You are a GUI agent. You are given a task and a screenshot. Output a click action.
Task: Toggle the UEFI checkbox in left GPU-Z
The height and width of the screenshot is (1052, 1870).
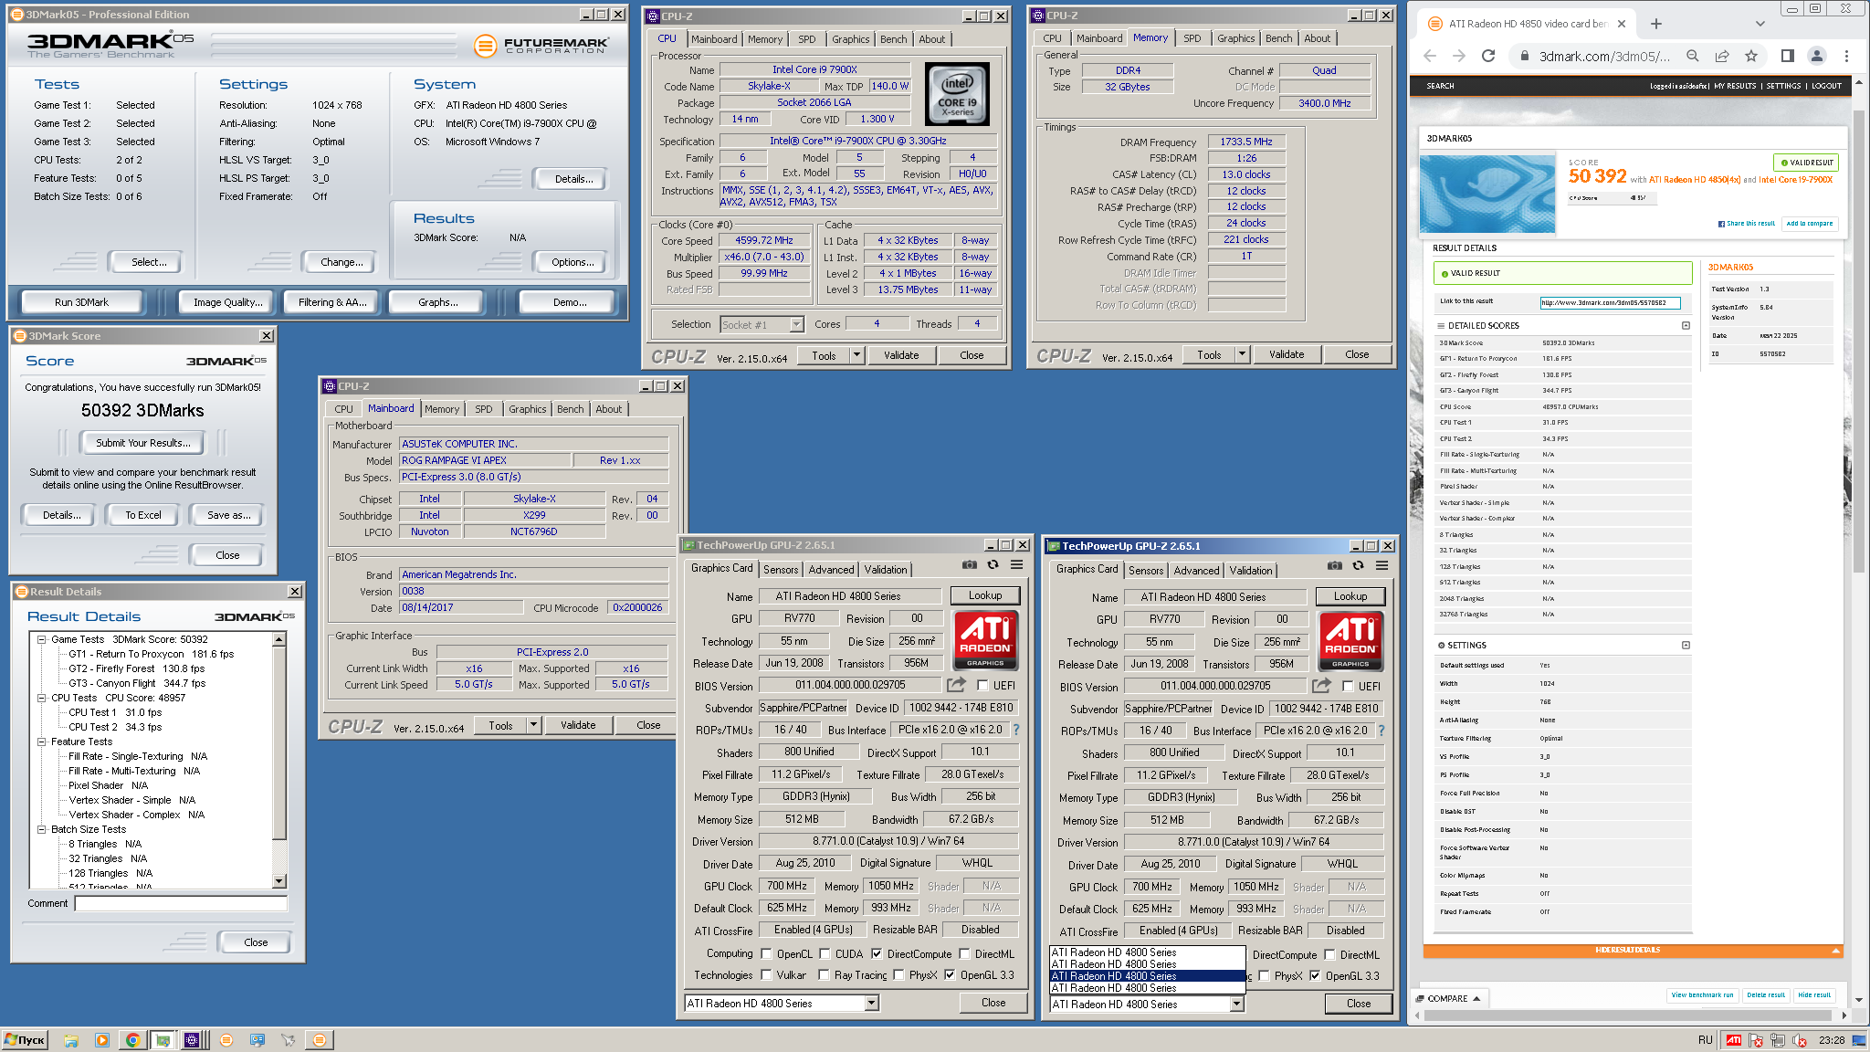coord(982,685)
